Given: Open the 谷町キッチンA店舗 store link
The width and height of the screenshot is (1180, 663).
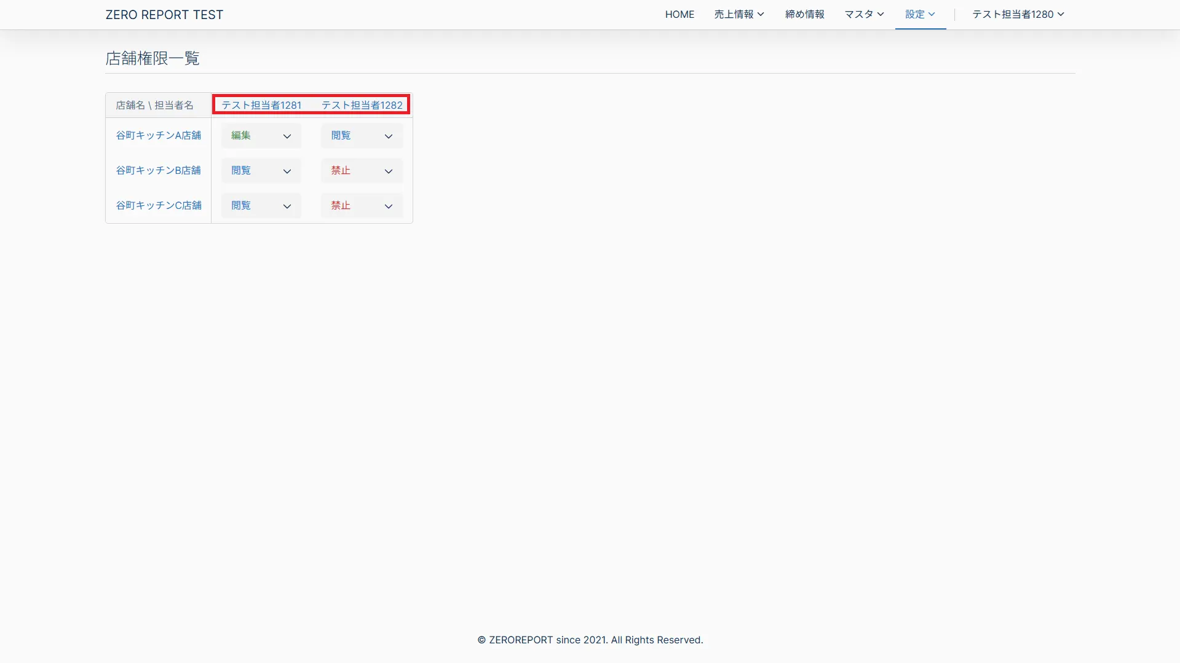Looking at the screenshot, I should click(x=158, y=135).
